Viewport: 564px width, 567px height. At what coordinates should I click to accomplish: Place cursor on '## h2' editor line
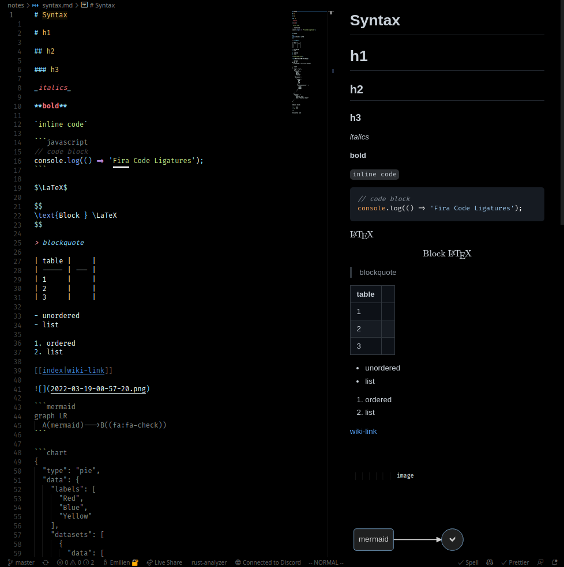click(x=44, y=51)
